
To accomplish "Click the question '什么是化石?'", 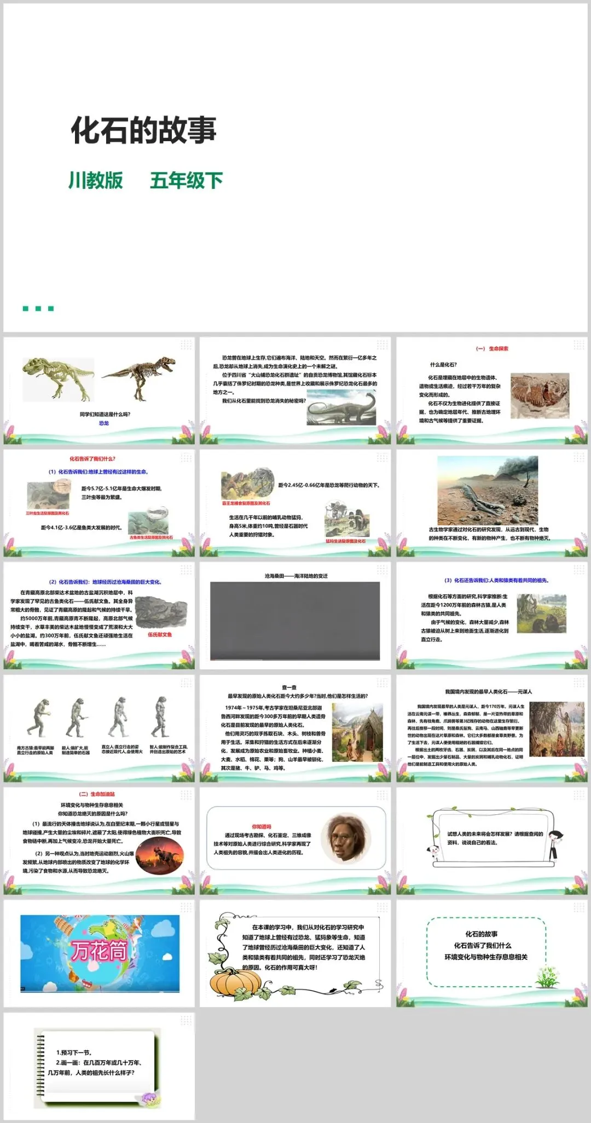I will [443, 364].
